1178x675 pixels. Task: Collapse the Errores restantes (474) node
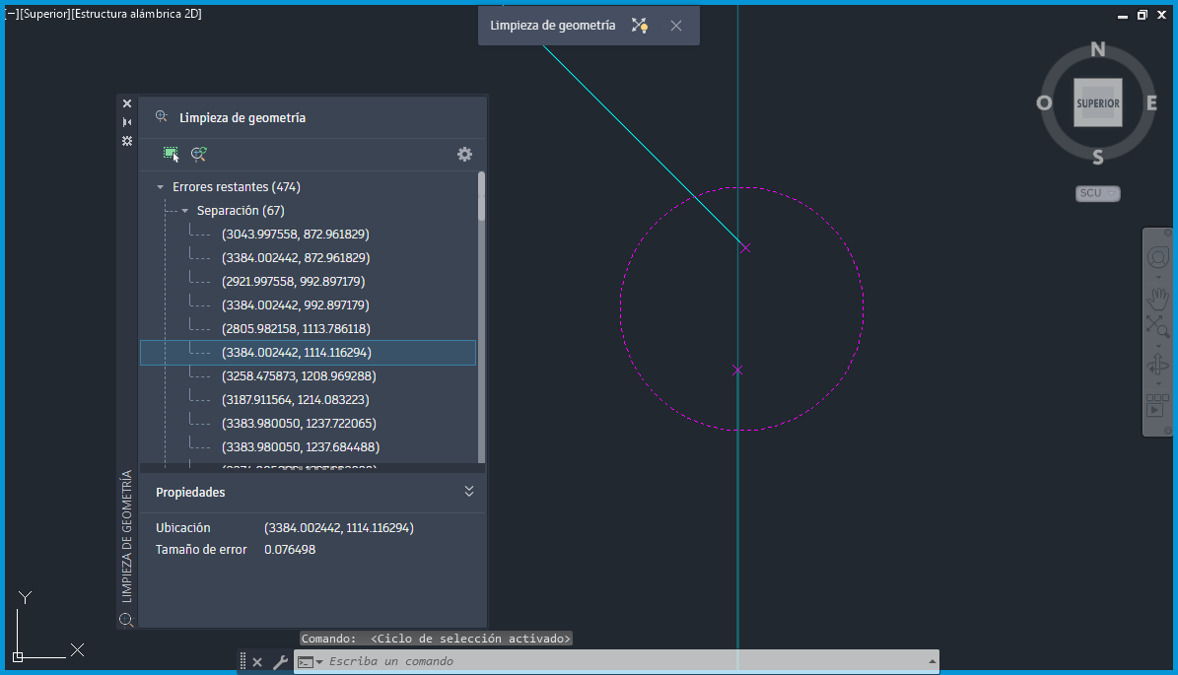pyautogui.click(x=160, y=187)
